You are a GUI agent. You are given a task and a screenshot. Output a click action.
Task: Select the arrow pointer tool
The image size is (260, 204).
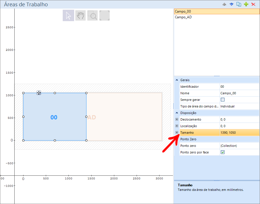point(68,15)
